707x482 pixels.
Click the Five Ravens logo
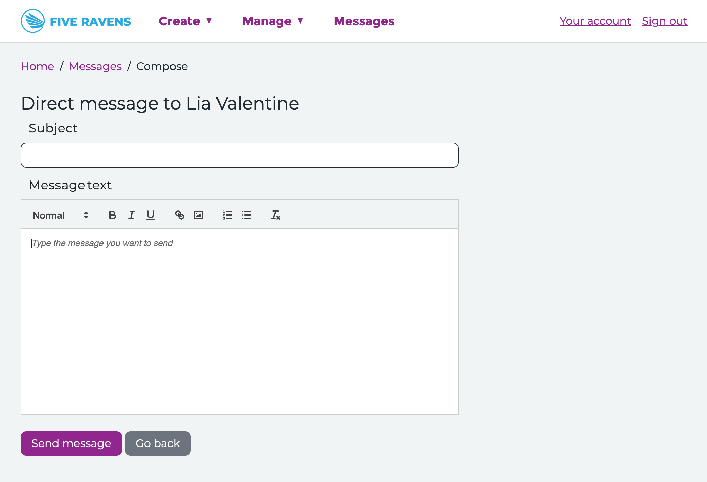click(x=76, y=21)
